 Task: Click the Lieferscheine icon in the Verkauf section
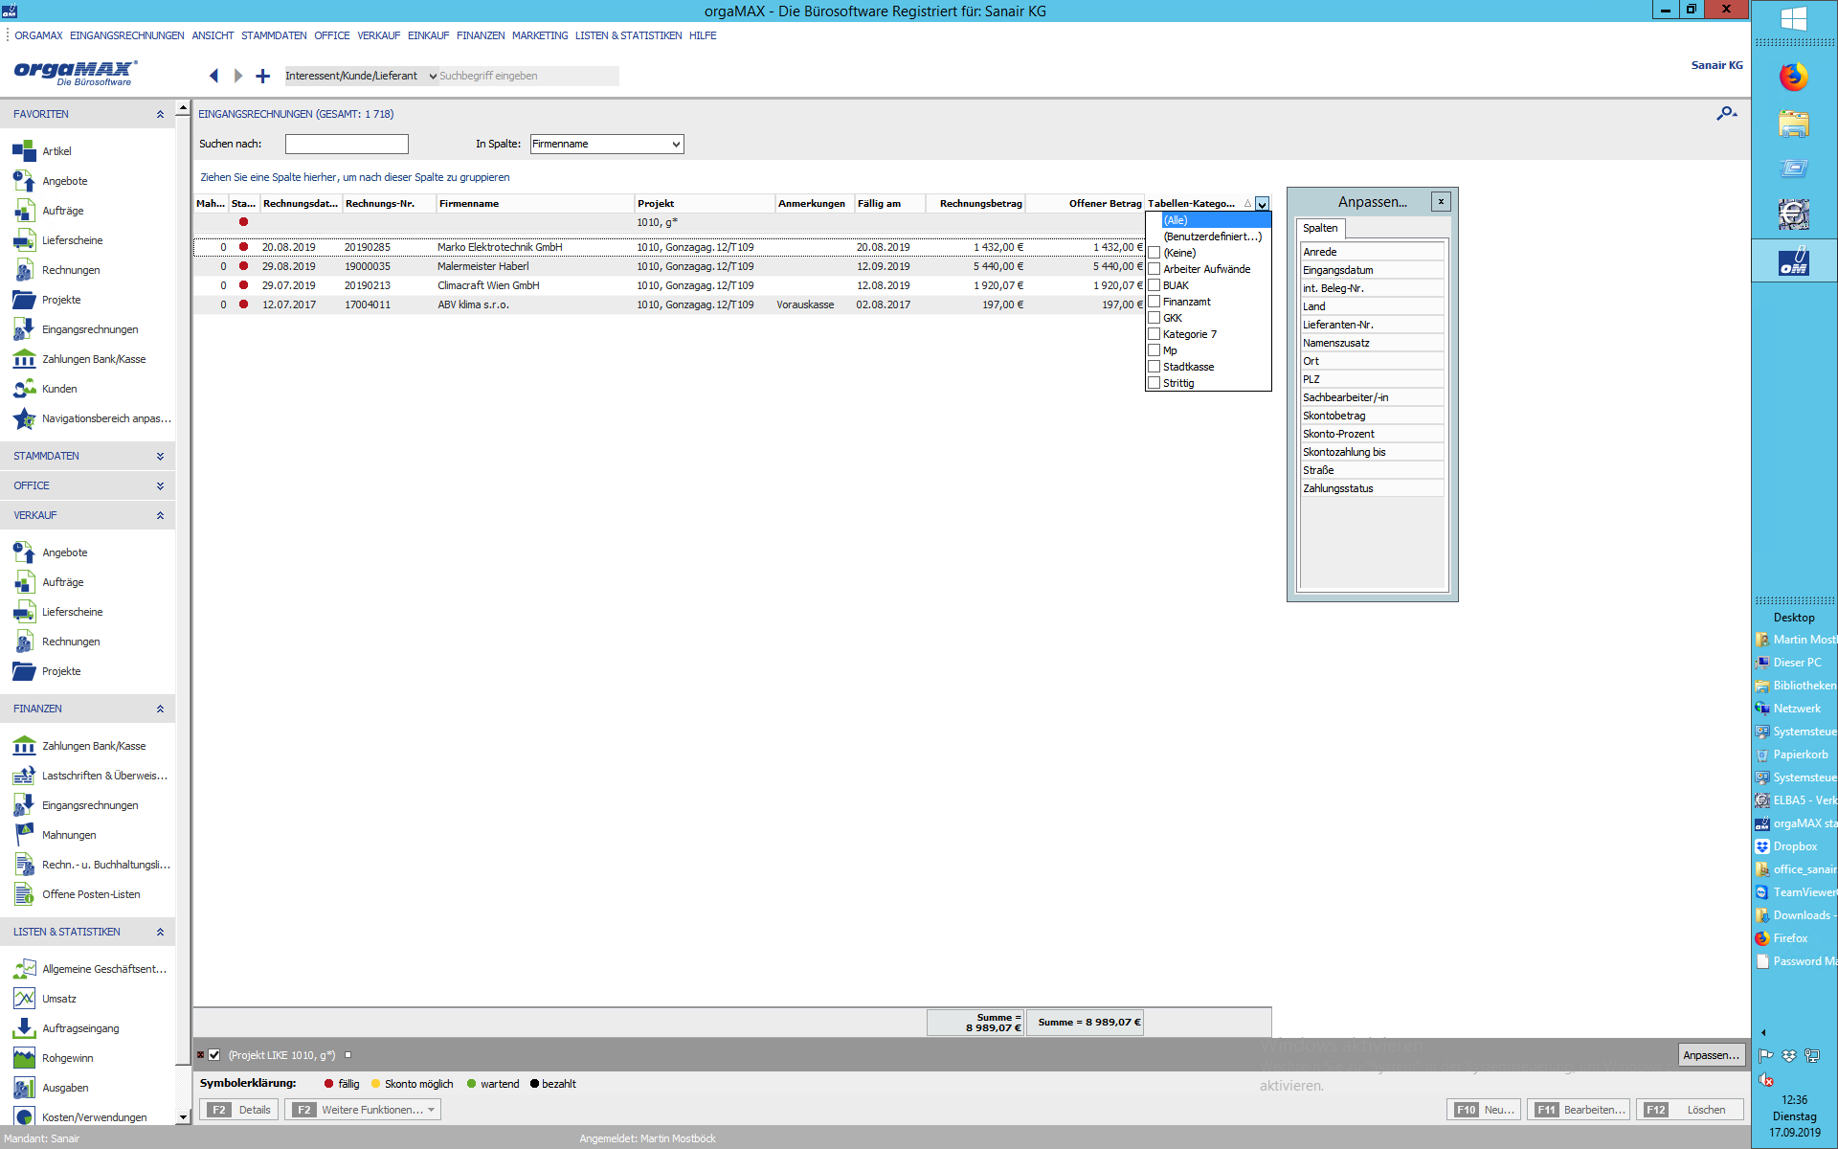(24, 612)
